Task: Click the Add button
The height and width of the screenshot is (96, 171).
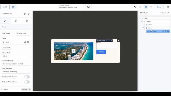Action: (x=5, y=7)
